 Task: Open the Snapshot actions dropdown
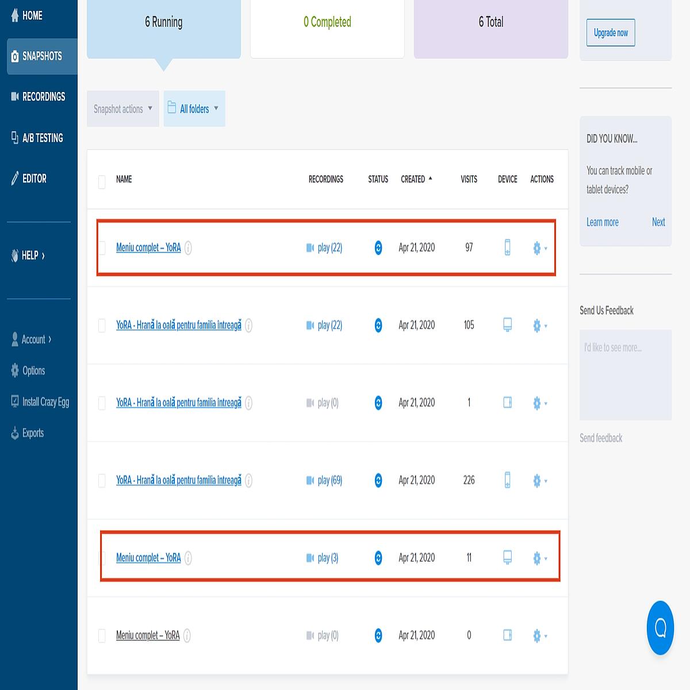click(x=123, y=109)
